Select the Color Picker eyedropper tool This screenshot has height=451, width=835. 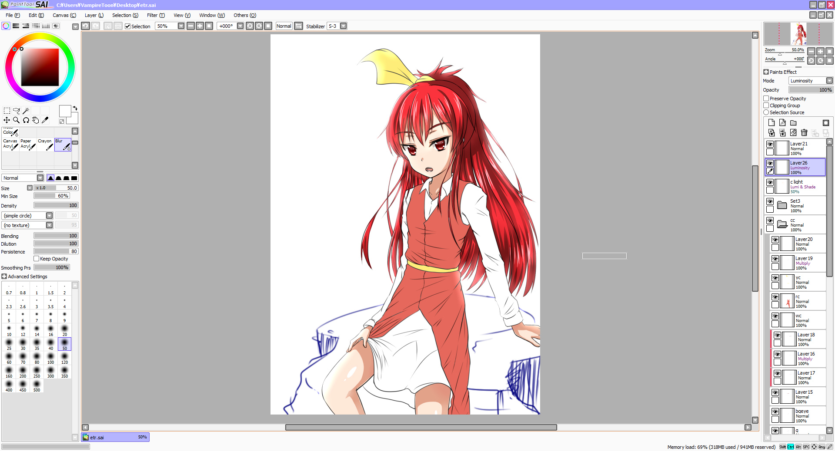click(45, 120)
